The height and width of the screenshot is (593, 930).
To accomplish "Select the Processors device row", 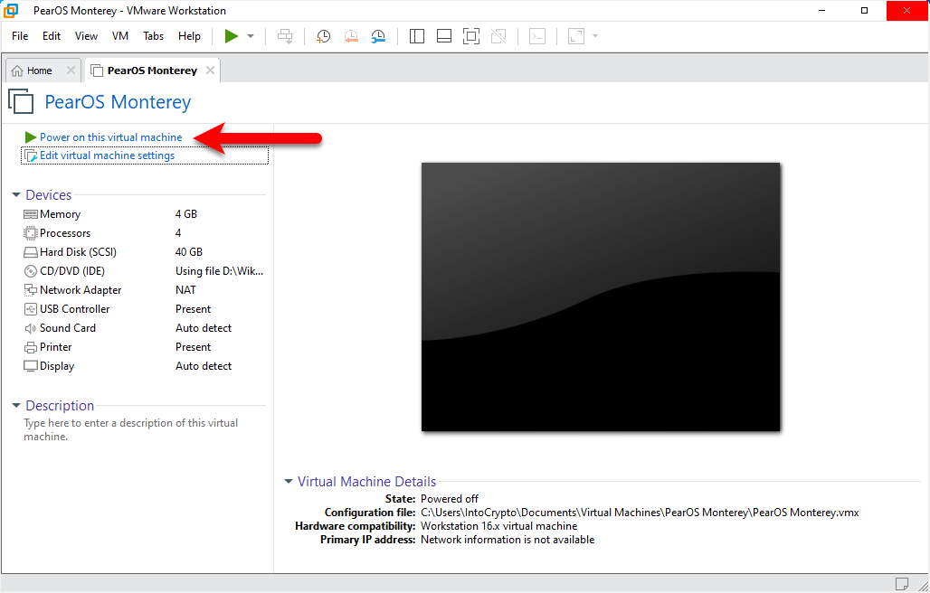I will [x=144, y=233].
